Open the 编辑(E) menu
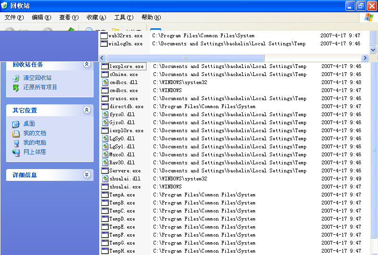The image size is (378, 255). point(42,17)
